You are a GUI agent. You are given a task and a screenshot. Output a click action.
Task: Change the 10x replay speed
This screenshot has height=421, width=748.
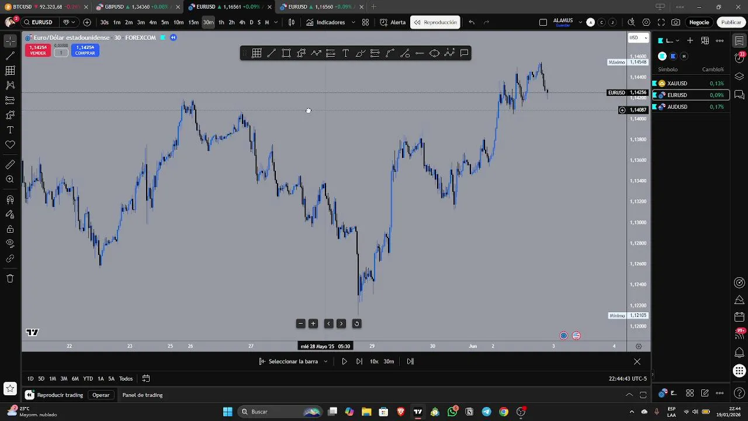click(x=374, y=361)
